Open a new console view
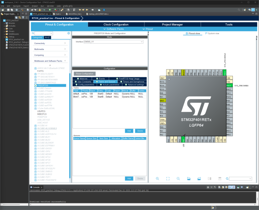The height and width of the screenshot is (210, 259). (x=247, y=187)
